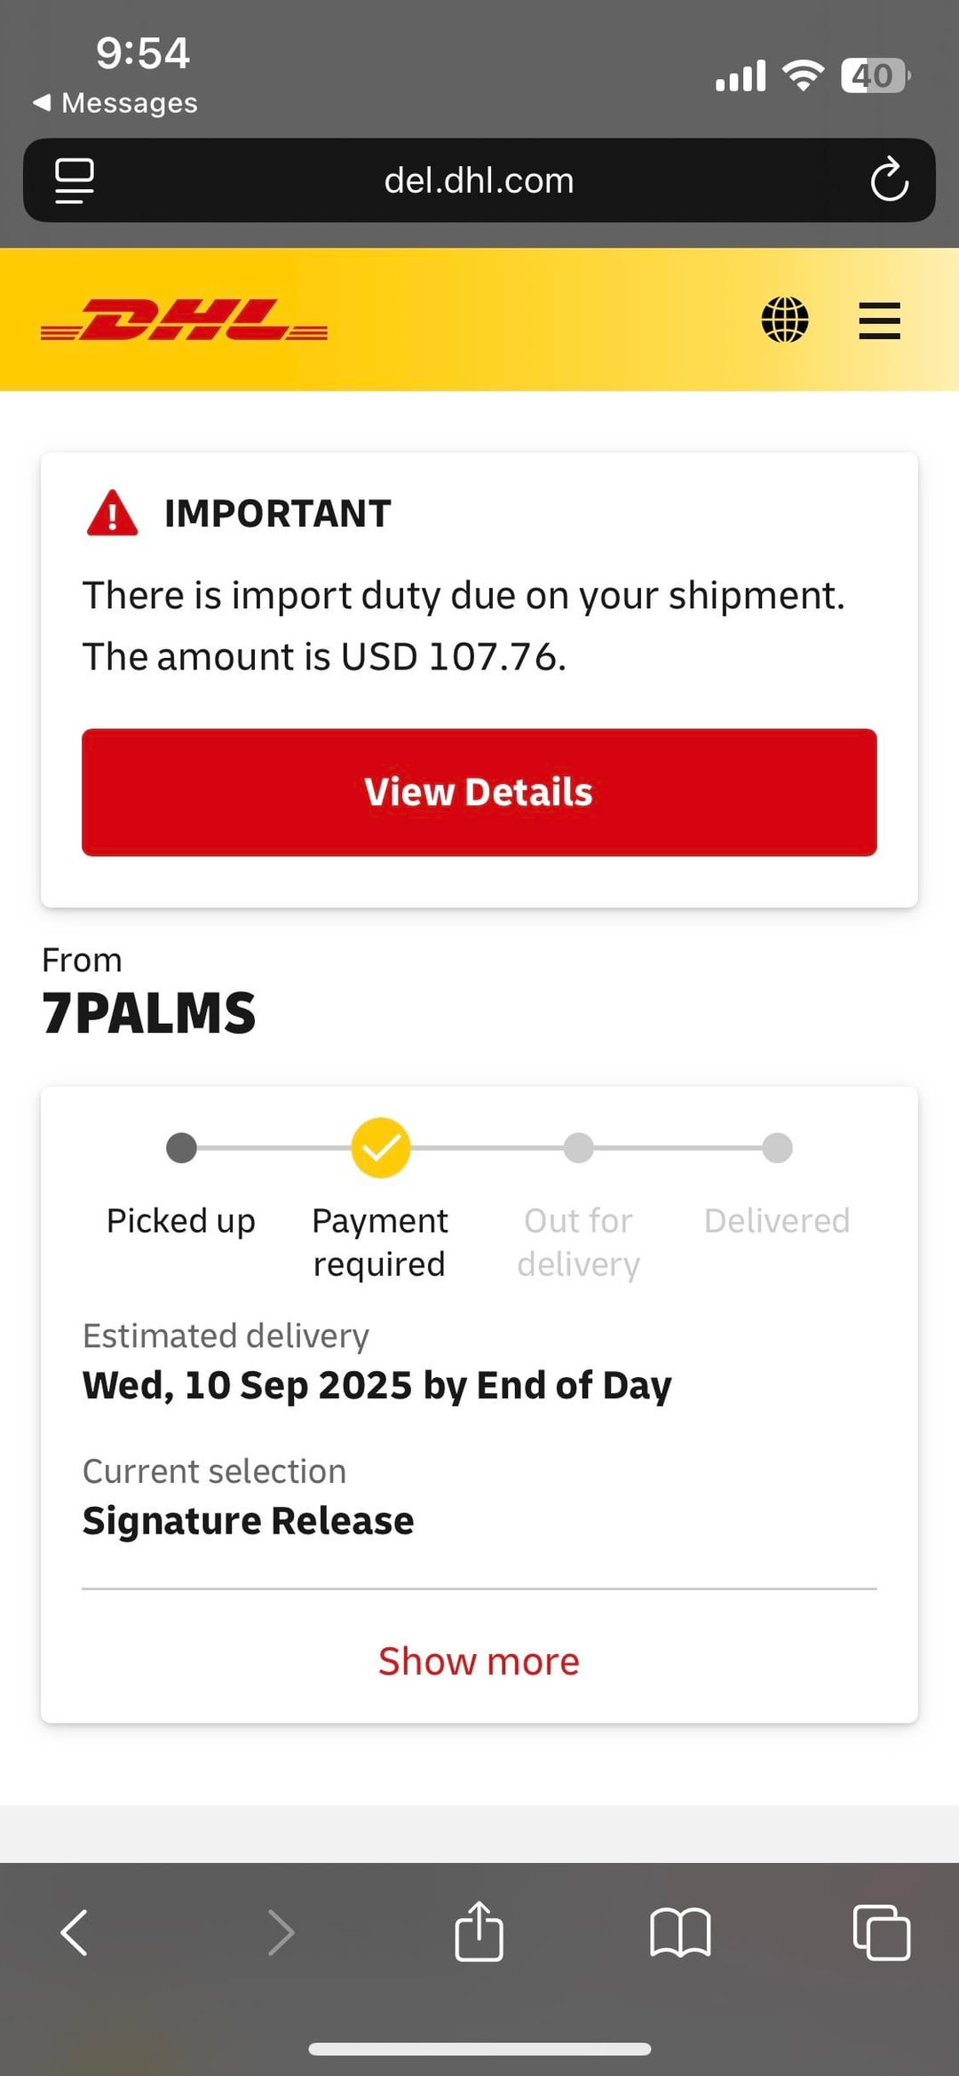Open the language globe icon
Image resolution: width=959 pixels, height=2076 pixels.
[785, 320]
